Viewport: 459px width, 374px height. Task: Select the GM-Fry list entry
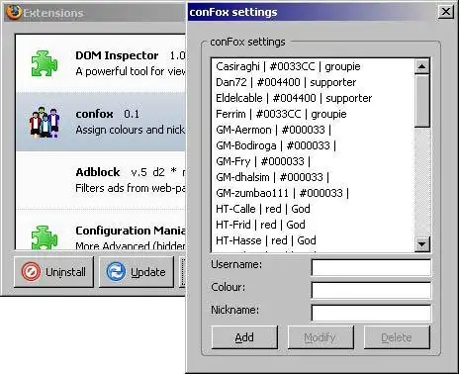coord(313,161)
